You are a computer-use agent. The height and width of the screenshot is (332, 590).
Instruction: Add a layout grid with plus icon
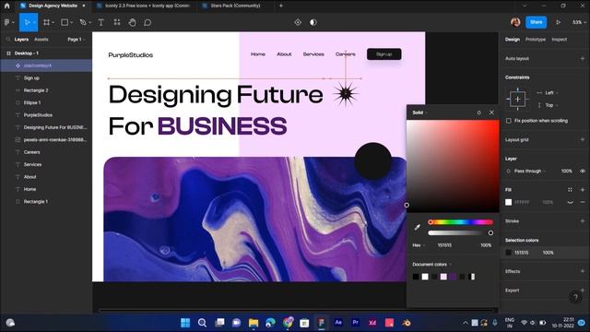pos(583,139)
